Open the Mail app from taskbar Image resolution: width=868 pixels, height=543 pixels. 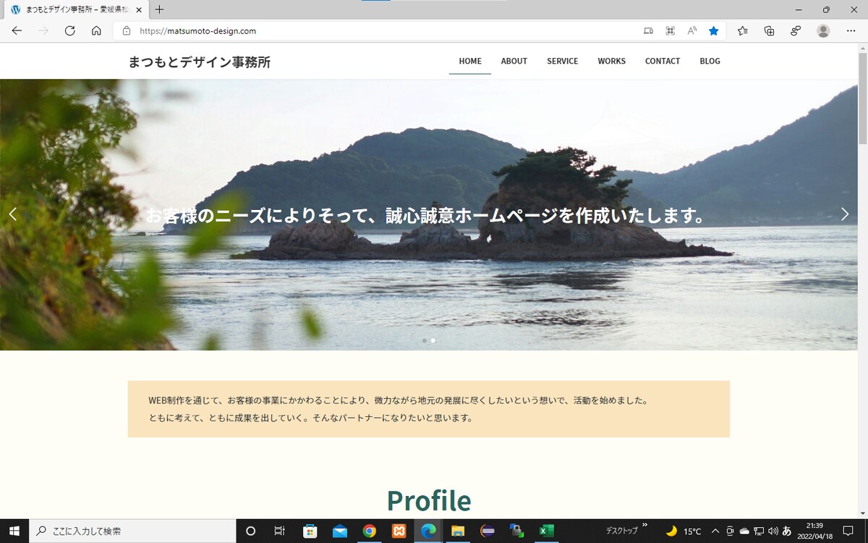pyautogui.click(x=339, y=531)
